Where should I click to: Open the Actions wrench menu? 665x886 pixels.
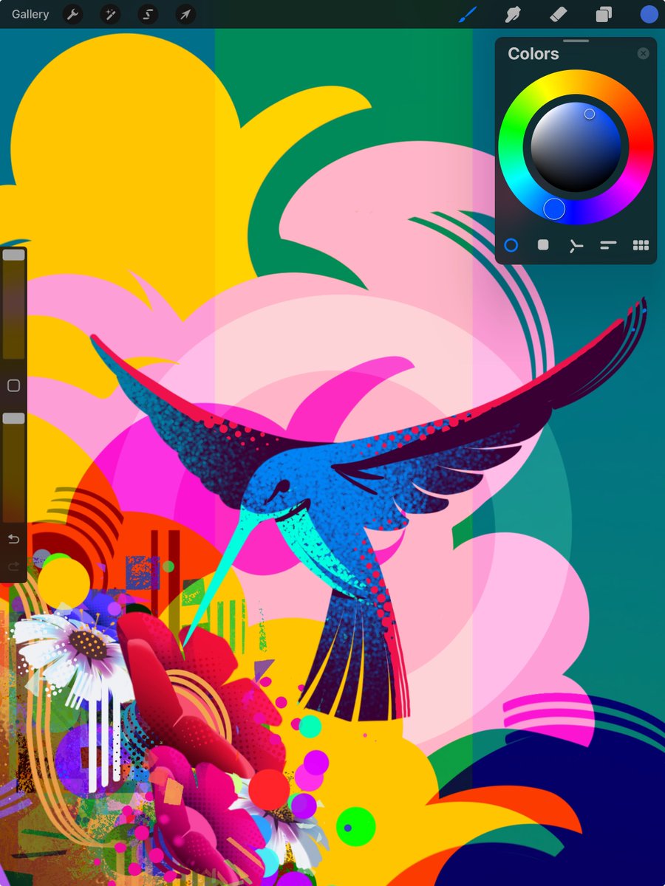click(72, 14)
